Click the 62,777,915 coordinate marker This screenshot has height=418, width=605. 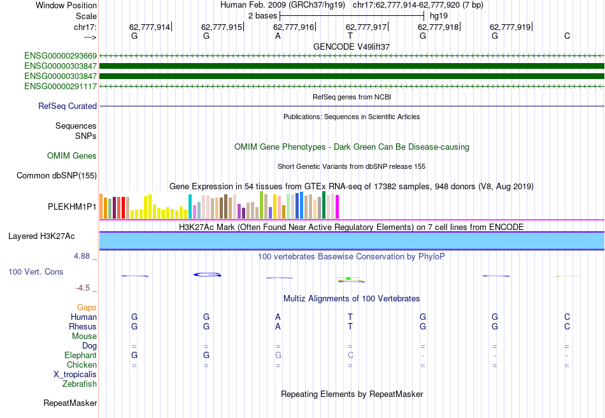pyautogui.click(x=222, y=27)
